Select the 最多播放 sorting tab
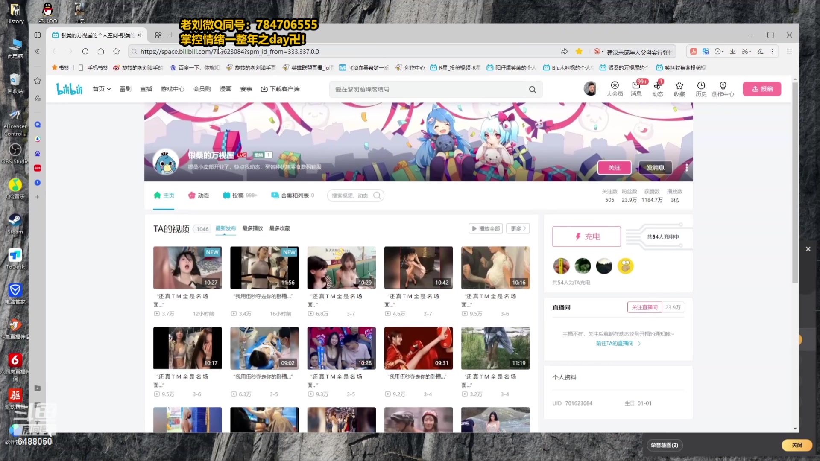Screen dimensions: 820x461 pos(252,228)
